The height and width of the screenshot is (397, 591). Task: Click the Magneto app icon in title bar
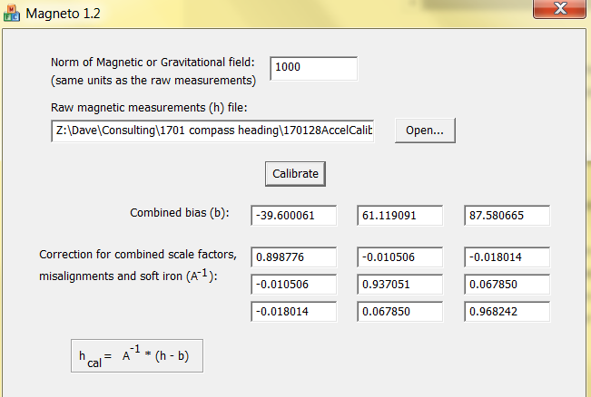point(11,15)
